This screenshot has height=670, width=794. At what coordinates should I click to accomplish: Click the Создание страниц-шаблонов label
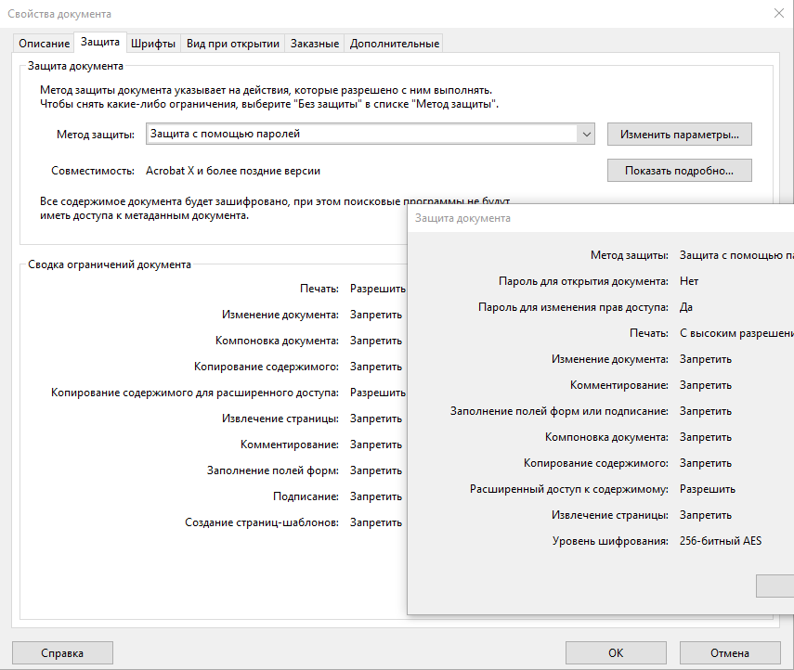[x=261, y=522]
